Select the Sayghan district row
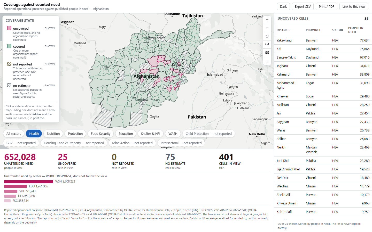 point(323,122)
